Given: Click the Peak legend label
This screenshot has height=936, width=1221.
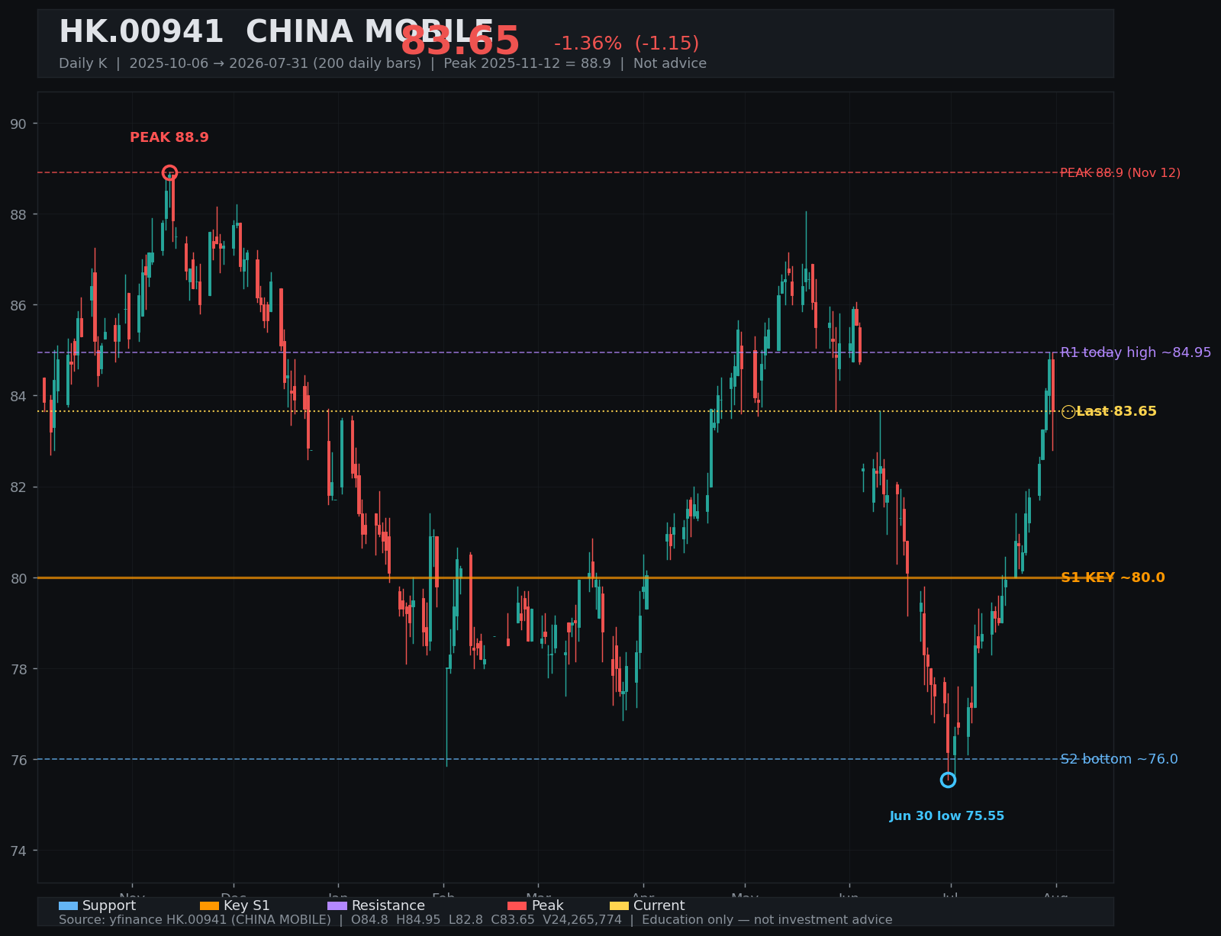Looking at the screenshot, I should coord(548,906).
